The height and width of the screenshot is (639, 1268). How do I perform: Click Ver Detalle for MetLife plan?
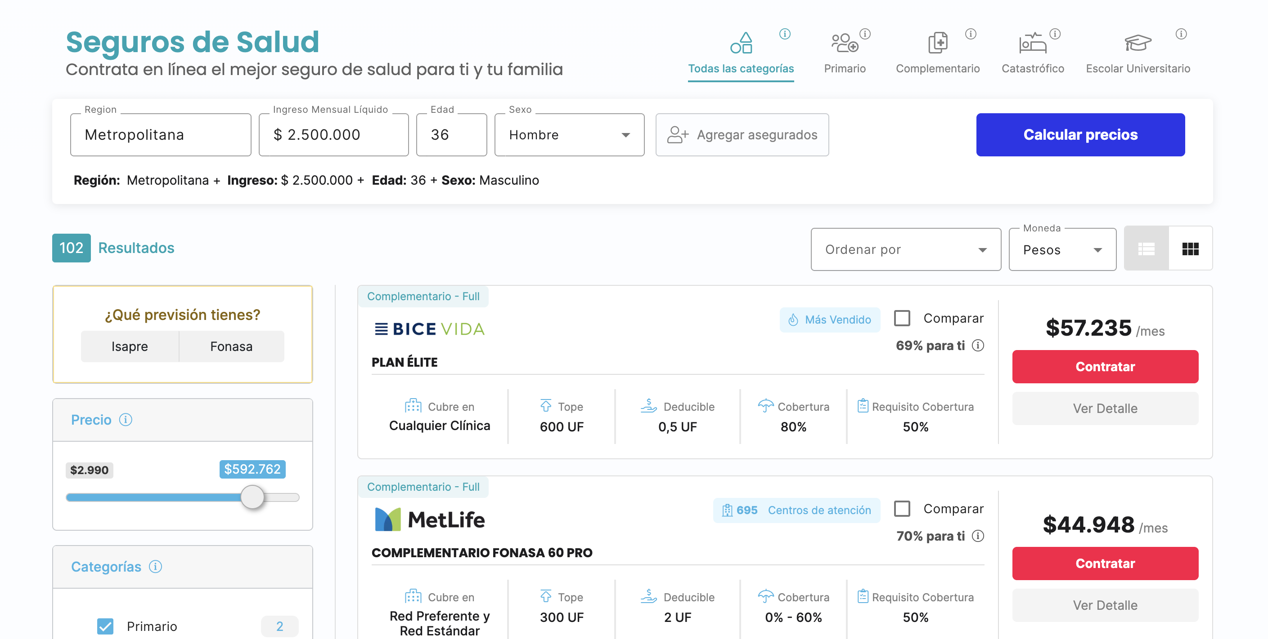(x=1105, y=605)
